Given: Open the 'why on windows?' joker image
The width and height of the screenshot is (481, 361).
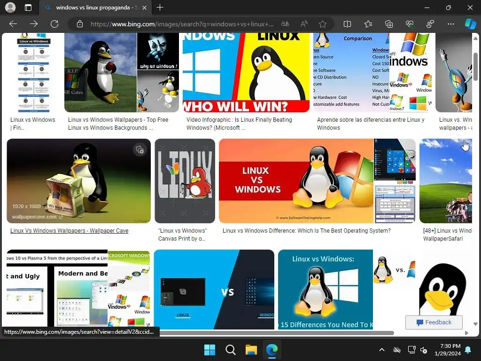Looking at the screenshot, I should [158, 51].
